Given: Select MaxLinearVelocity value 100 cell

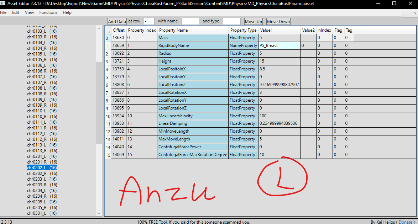Looking at the screenshot, I should [x=279, y=116].
